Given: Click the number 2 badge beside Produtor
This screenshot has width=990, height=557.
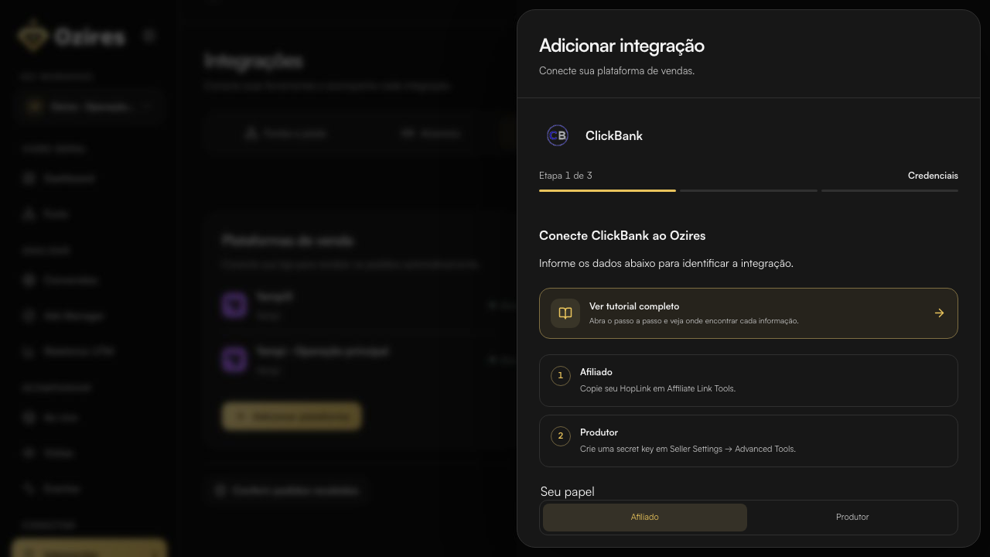Looking at the screenshot, I should click(x=561, y=436).
